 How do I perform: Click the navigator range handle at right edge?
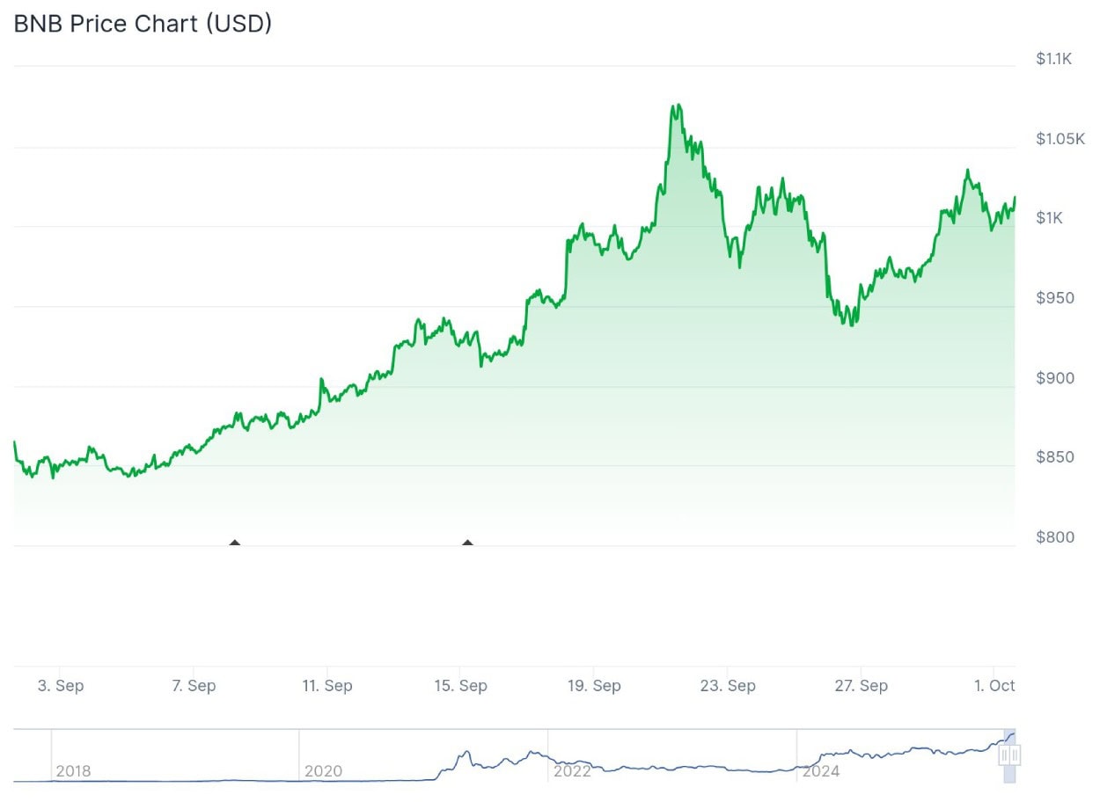point(1009,755)
